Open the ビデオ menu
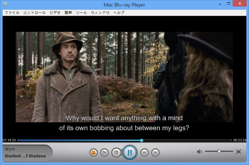 pos(55,13)
